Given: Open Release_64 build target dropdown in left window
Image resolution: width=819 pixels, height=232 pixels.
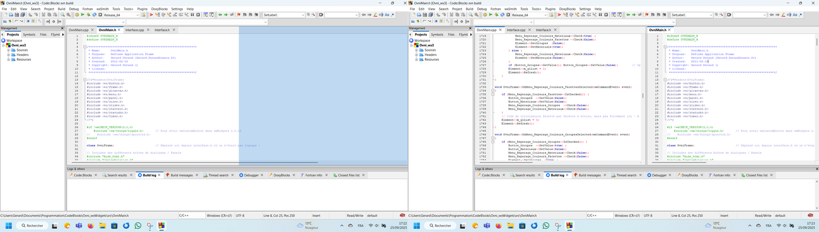Looking at the screenshot, I should pyautogui.click(x=138, y=15).
